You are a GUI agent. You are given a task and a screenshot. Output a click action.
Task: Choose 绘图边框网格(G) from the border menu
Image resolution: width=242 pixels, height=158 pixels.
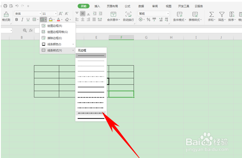[58, 32]
